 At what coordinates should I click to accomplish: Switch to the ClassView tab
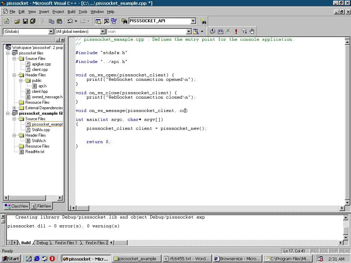[x=16, y=206]
